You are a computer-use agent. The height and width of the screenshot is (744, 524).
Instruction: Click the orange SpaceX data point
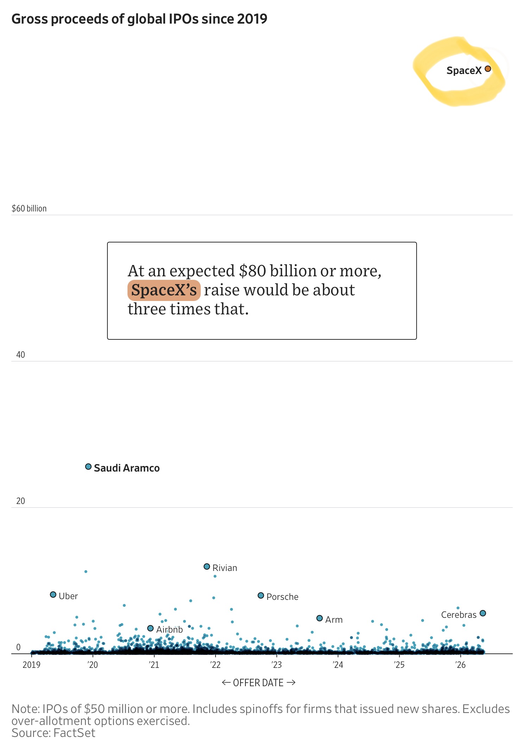487,69
